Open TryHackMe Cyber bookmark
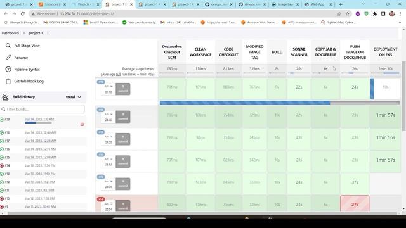The image size is (406, 228). [338, 23]
